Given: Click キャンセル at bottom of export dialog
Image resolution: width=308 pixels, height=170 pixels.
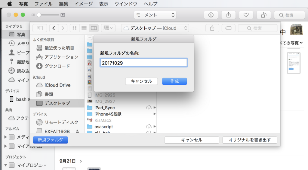Looking at the screenshot, I should tap(192, 140).
